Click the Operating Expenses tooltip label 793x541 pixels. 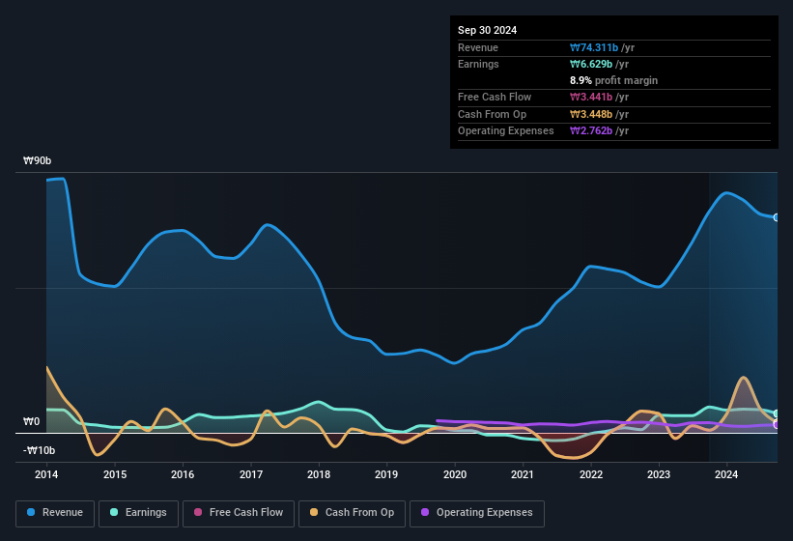[x=505, y=130]
